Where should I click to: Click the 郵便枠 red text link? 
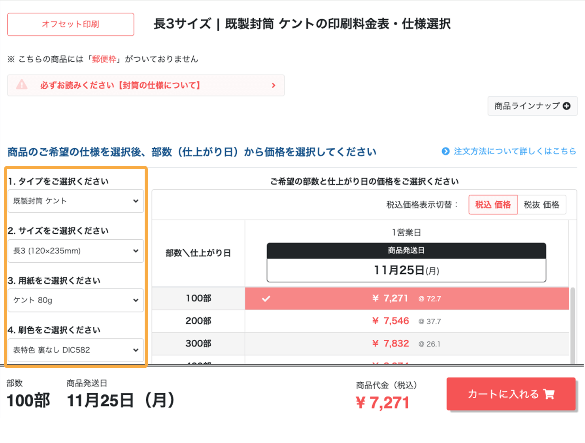pyautogui.click(x=104, y=59)
